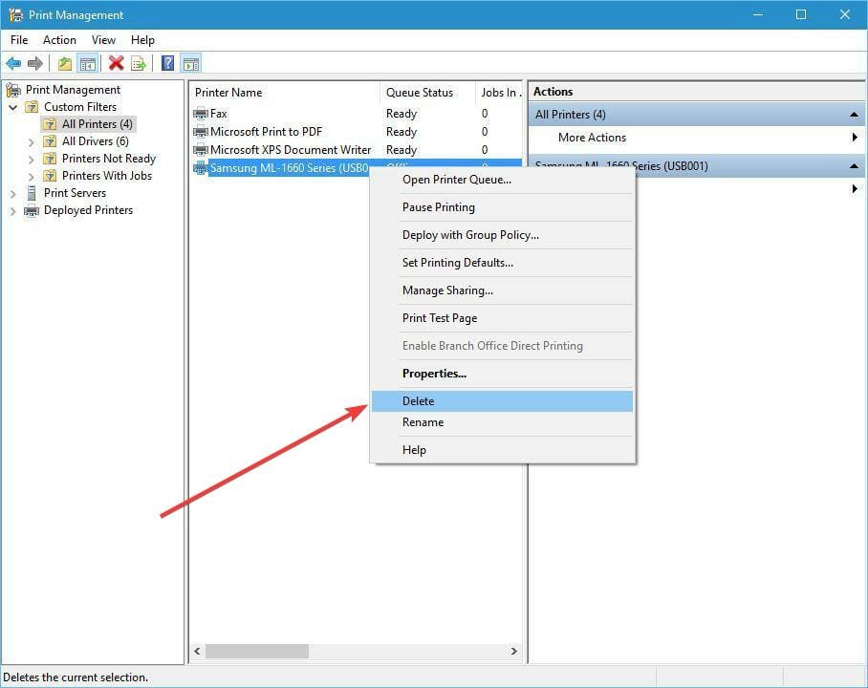Expand the Print Servers tree node
The height and width of the screenshot is (688, 868).
tap(13, 194)
